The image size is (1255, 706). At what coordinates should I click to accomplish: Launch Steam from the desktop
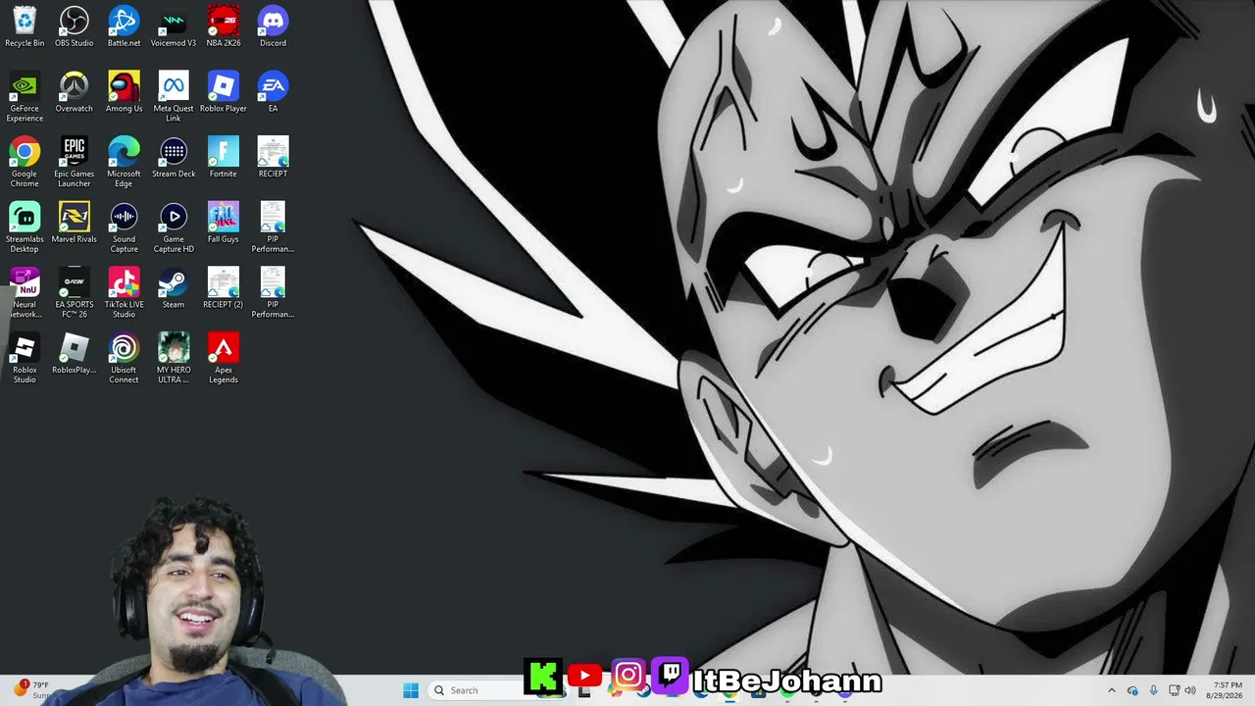point(174,287)
